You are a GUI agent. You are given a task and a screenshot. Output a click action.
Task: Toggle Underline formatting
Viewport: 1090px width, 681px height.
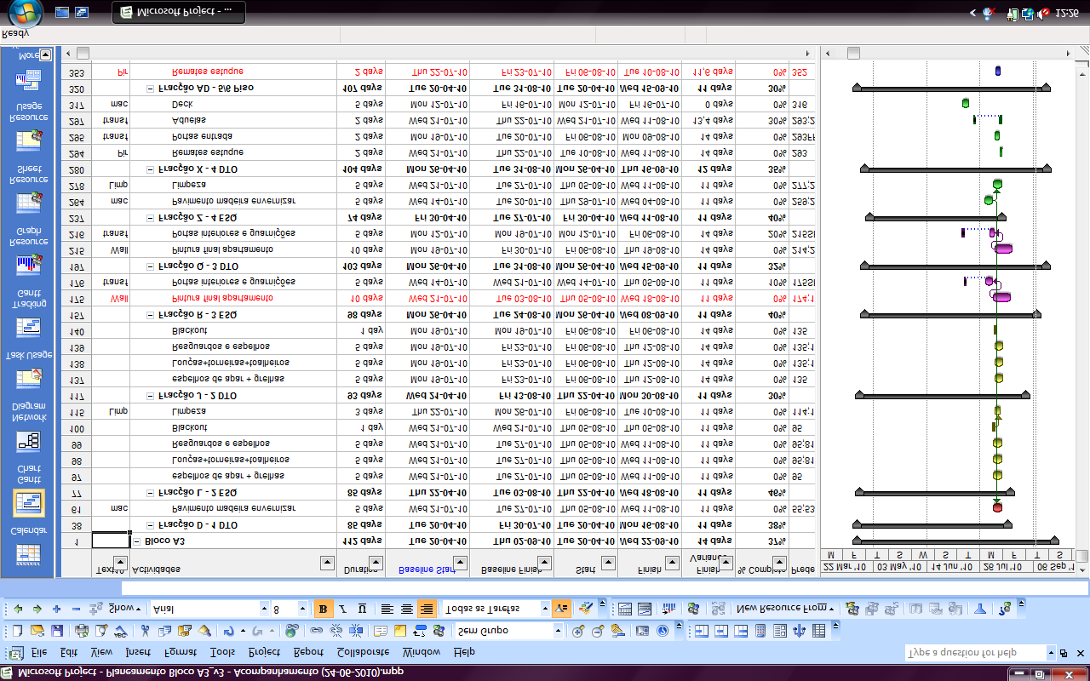pyautogui.click(x=362, y=609)
